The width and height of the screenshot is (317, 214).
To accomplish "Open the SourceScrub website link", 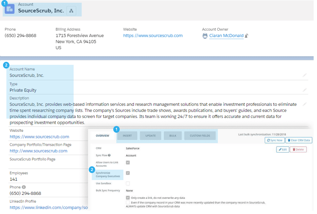I will [153, 35].
